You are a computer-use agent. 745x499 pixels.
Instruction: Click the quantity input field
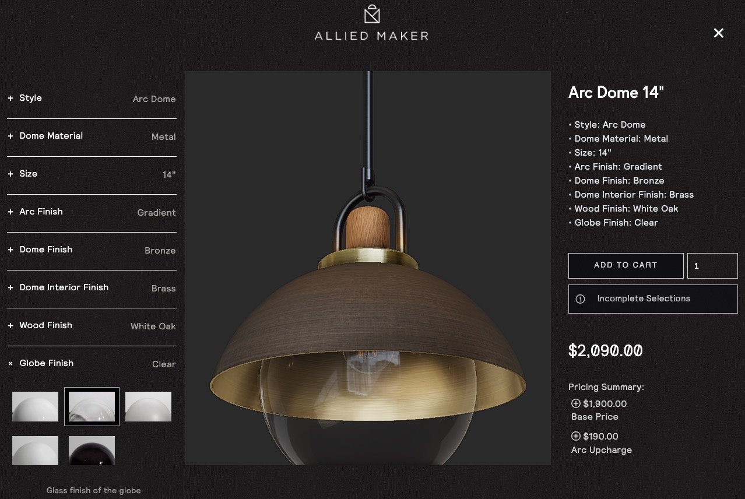(x=712, y=265)
